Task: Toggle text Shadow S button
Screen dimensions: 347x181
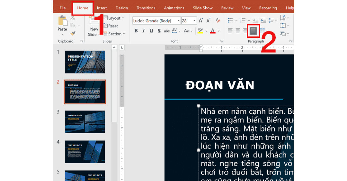Action: [159, 31]
